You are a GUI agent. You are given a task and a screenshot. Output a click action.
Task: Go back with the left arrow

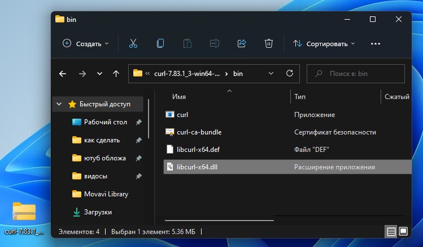63,74
